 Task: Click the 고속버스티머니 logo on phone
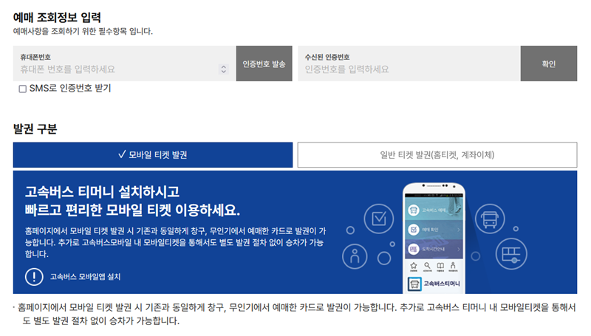pyautogui.click(x=434, y=284)
